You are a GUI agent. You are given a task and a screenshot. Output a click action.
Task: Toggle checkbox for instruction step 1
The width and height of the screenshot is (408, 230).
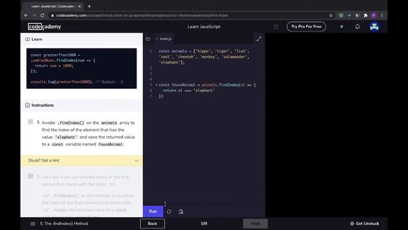point(31,122)
